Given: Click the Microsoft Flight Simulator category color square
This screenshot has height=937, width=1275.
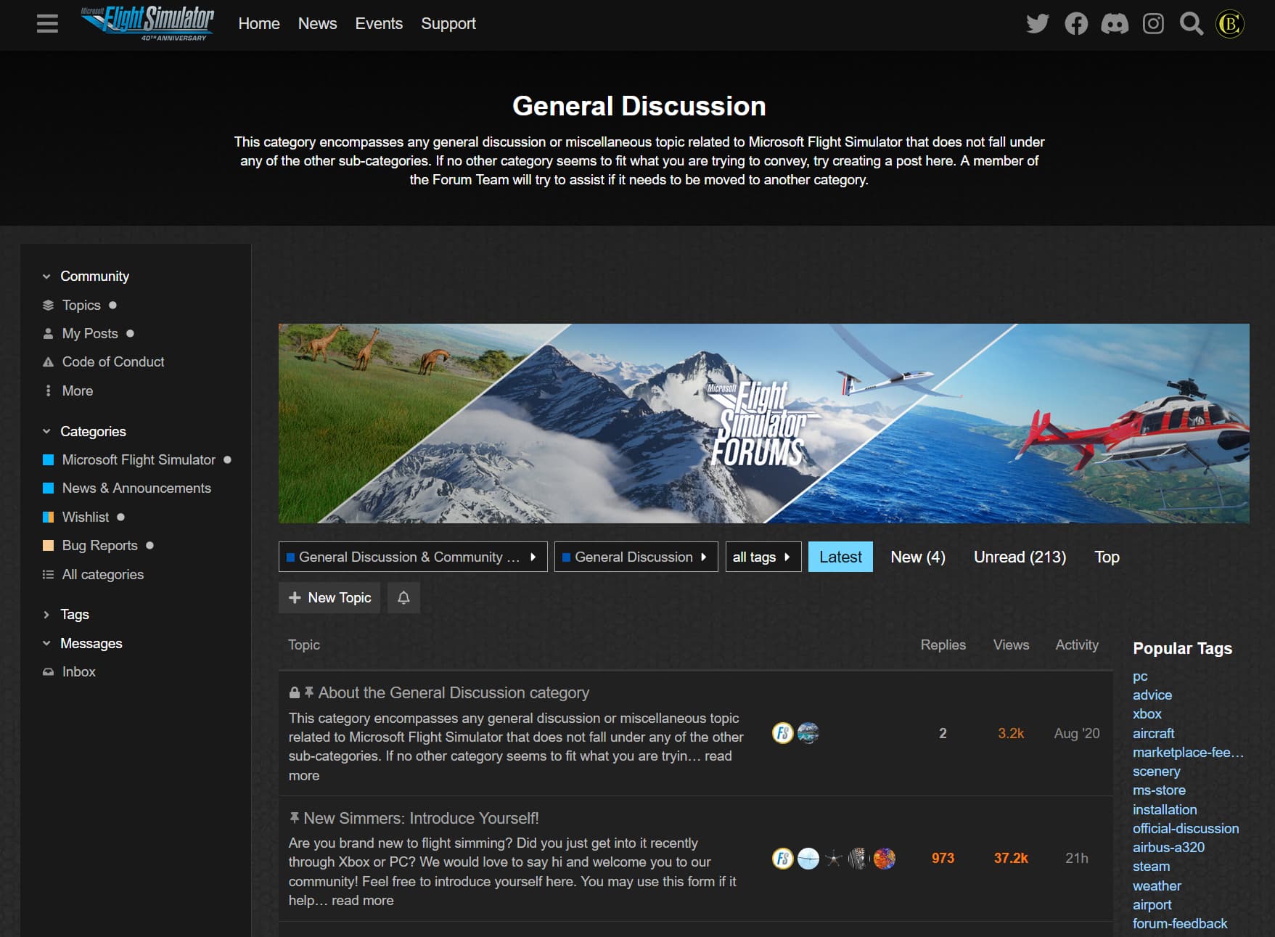Looking at the screenshot, I should coord(48,459).
